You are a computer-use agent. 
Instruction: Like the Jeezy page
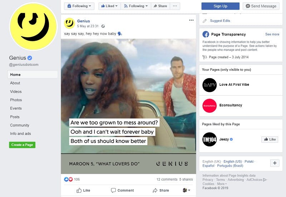(270, 139)
